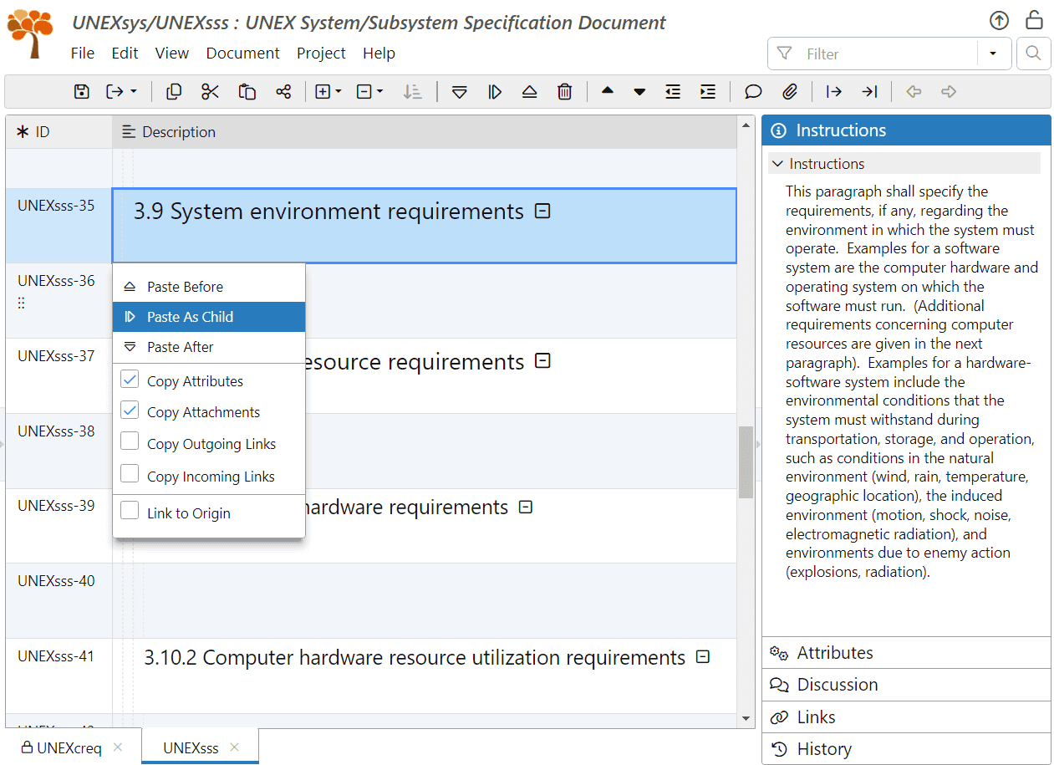This screenshot has width=1054, height=765.
Task: Click the Attachment paperclip icon
Action: tap(790, 92)
